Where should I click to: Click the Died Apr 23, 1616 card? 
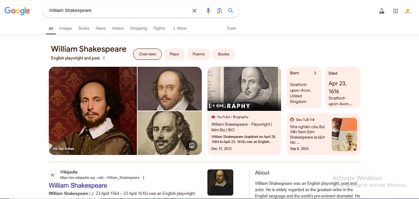pyautogui.click(x=343, y=87)
